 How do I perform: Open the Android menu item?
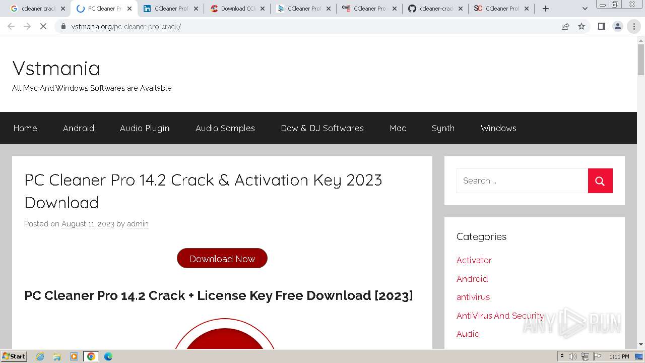click(x=79, y=128)
